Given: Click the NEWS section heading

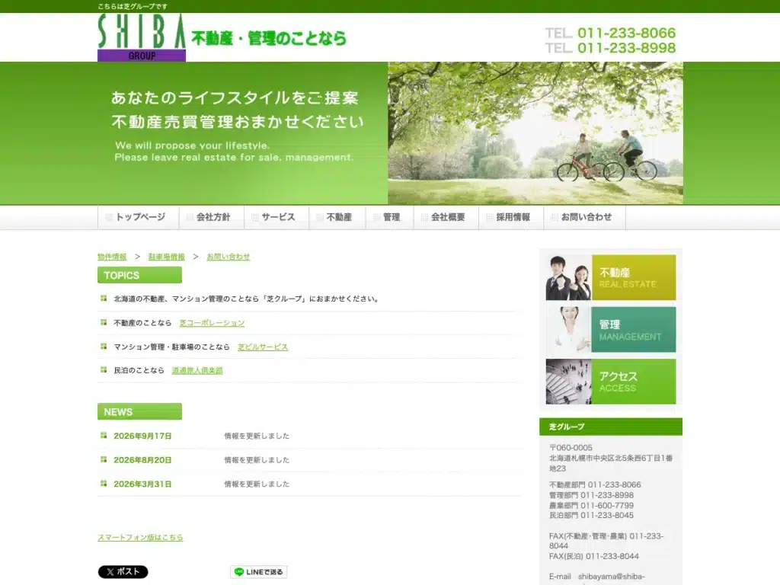Looking at the screenshot, I should click(140, 412).
